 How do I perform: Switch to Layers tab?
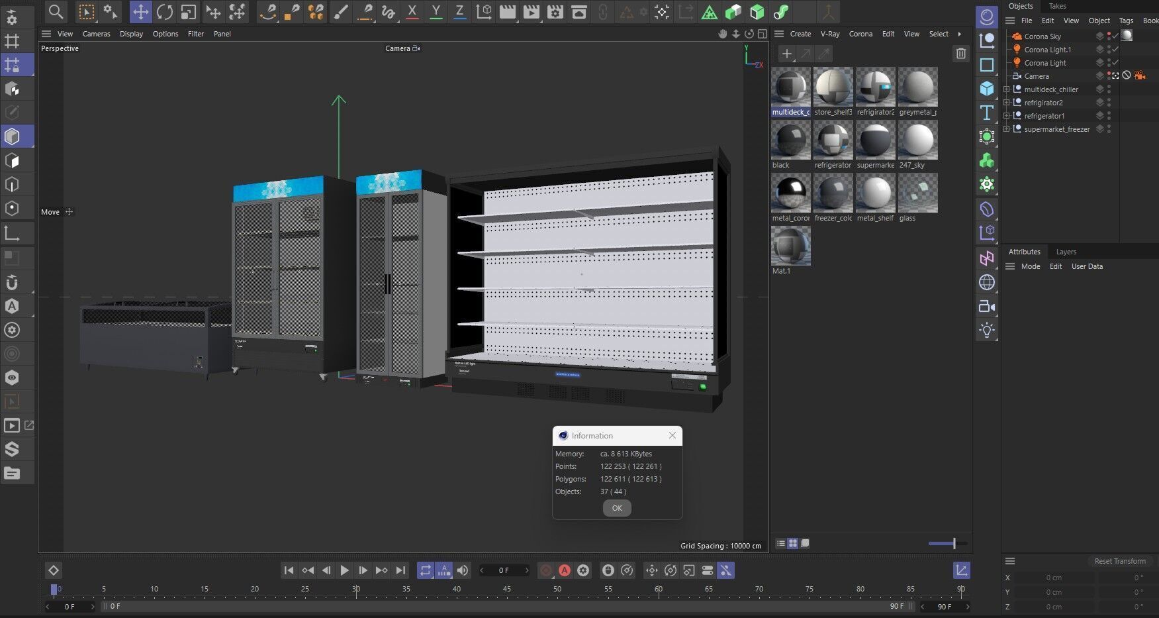[1066, 252]
